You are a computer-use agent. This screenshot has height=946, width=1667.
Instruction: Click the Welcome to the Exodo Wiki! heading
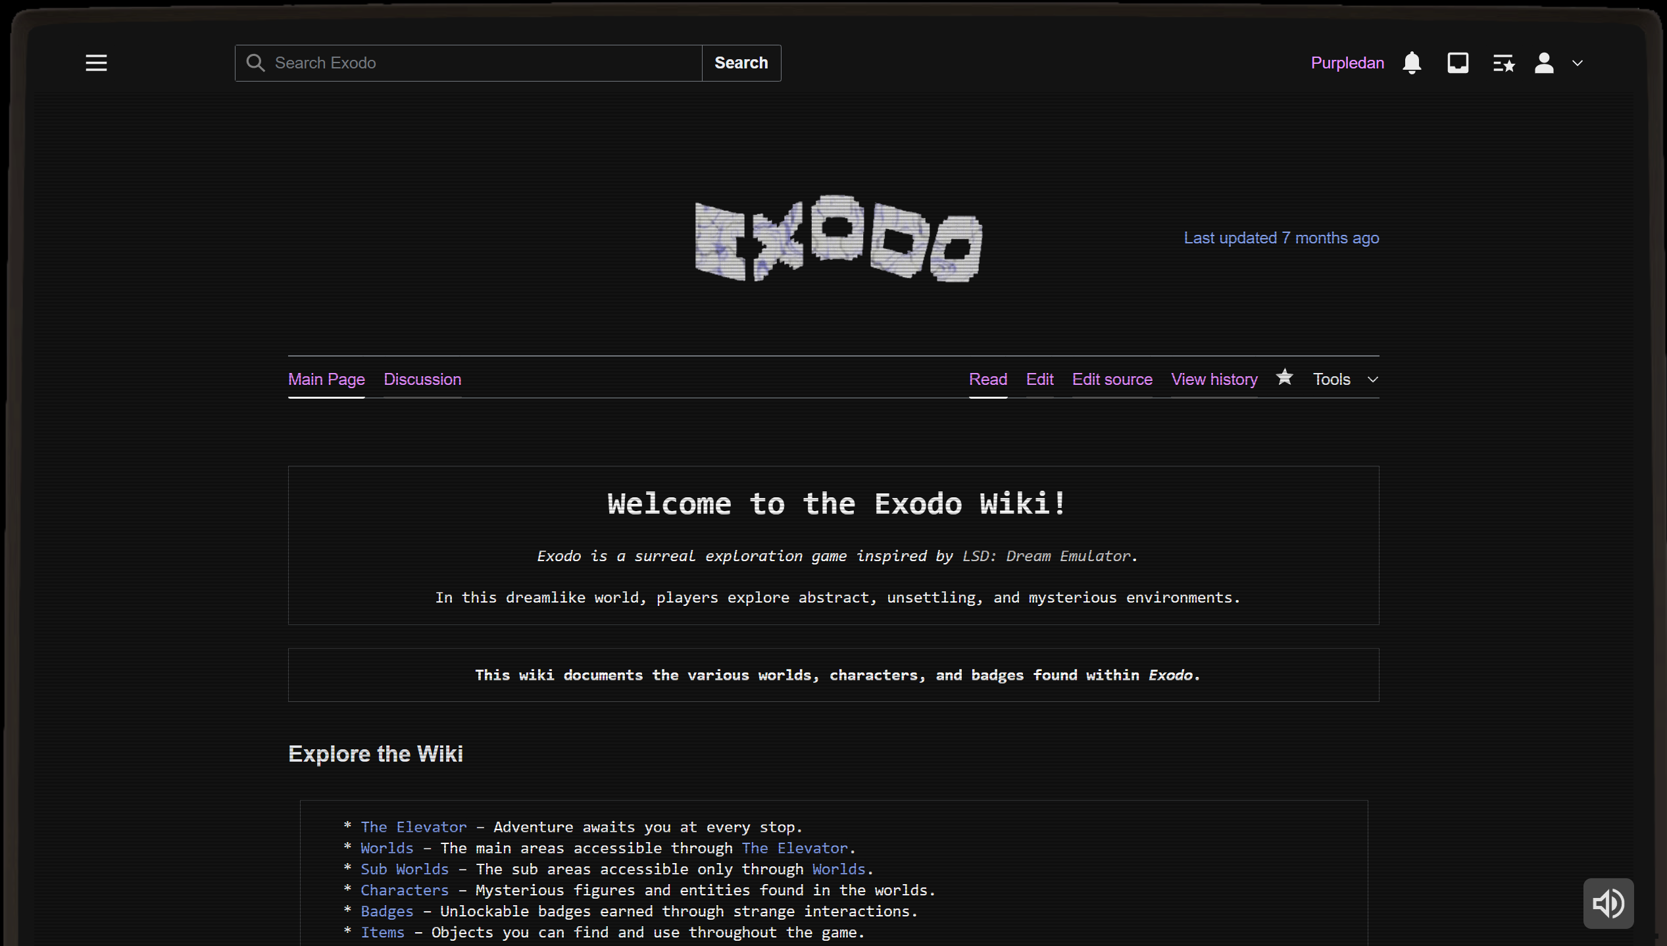coord(837,504)
